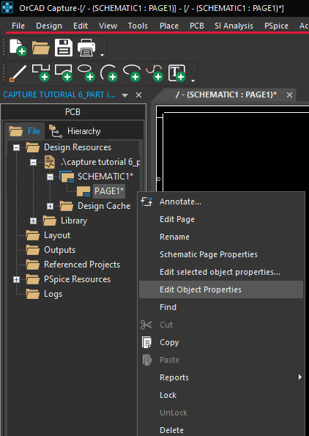Choose Find from the context menu

point(221,307)
